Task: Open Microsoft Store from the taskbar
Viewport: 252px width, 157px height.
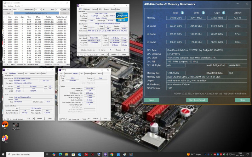Action: pyautogui.click(x=73, y=154)
